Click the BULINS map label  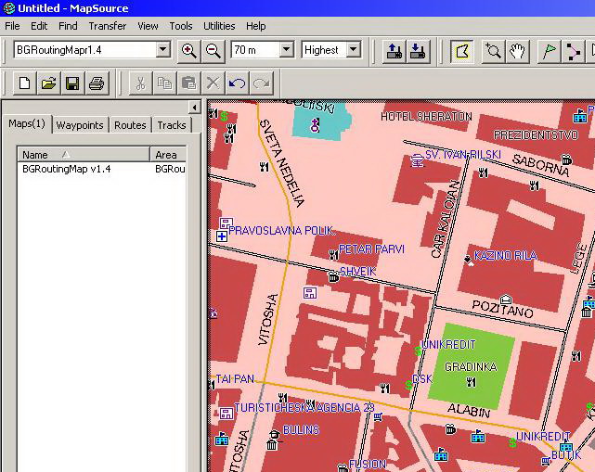tap(302, 430)
